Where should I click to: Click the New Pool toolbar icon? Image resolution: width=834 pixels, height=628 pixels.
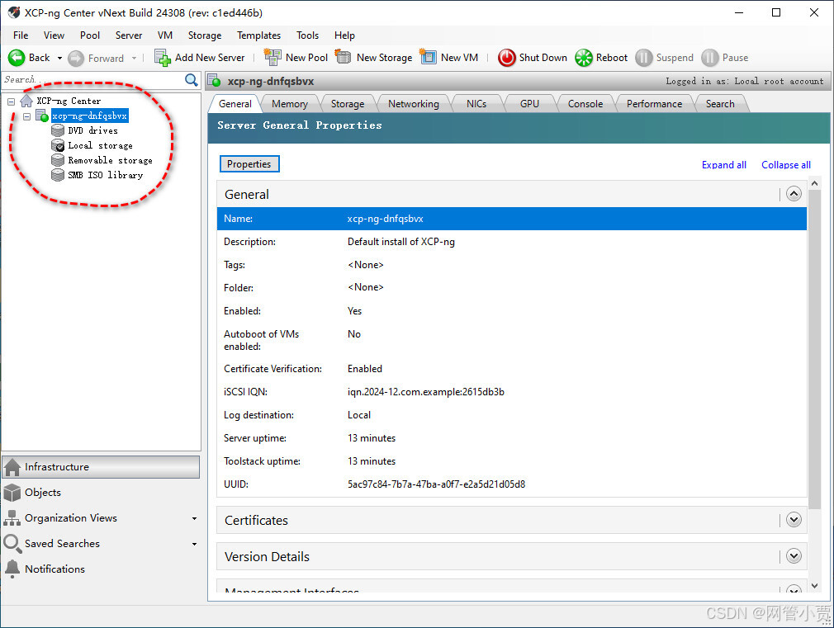click(x=272, y=58)
